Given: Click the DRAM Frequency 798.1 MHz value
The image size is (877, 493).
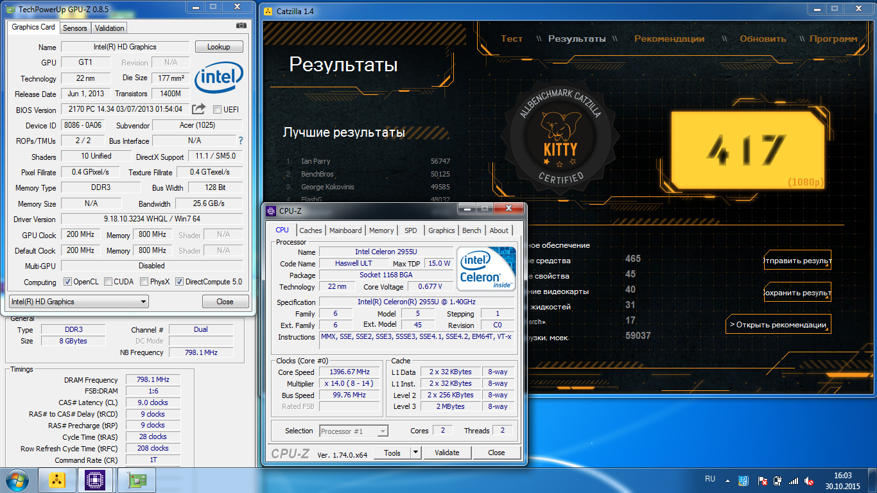Looking at the screenshot, I should [153, 380].
